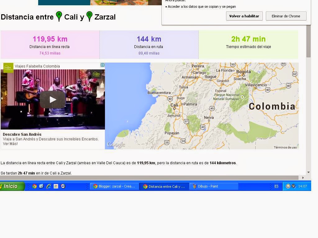Open Términos de uso link on map
Image resolution: width=318 pixels, height=238 pixels.
tap(285, 147)
